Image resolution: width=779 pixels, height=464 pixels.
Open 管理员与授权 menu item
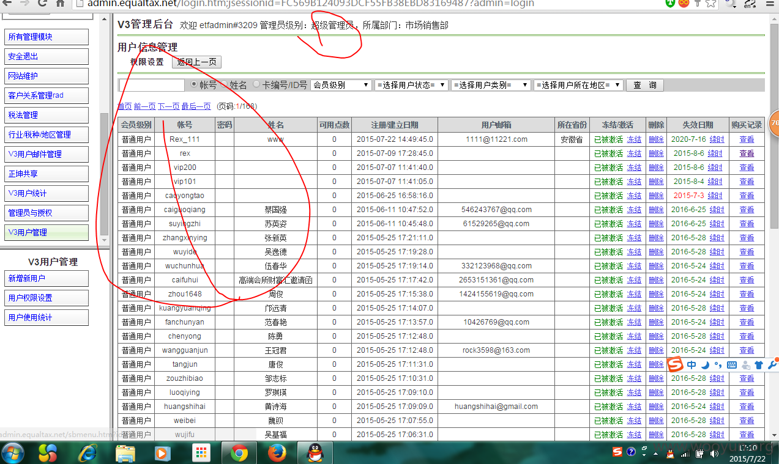[x=47, y=213]
